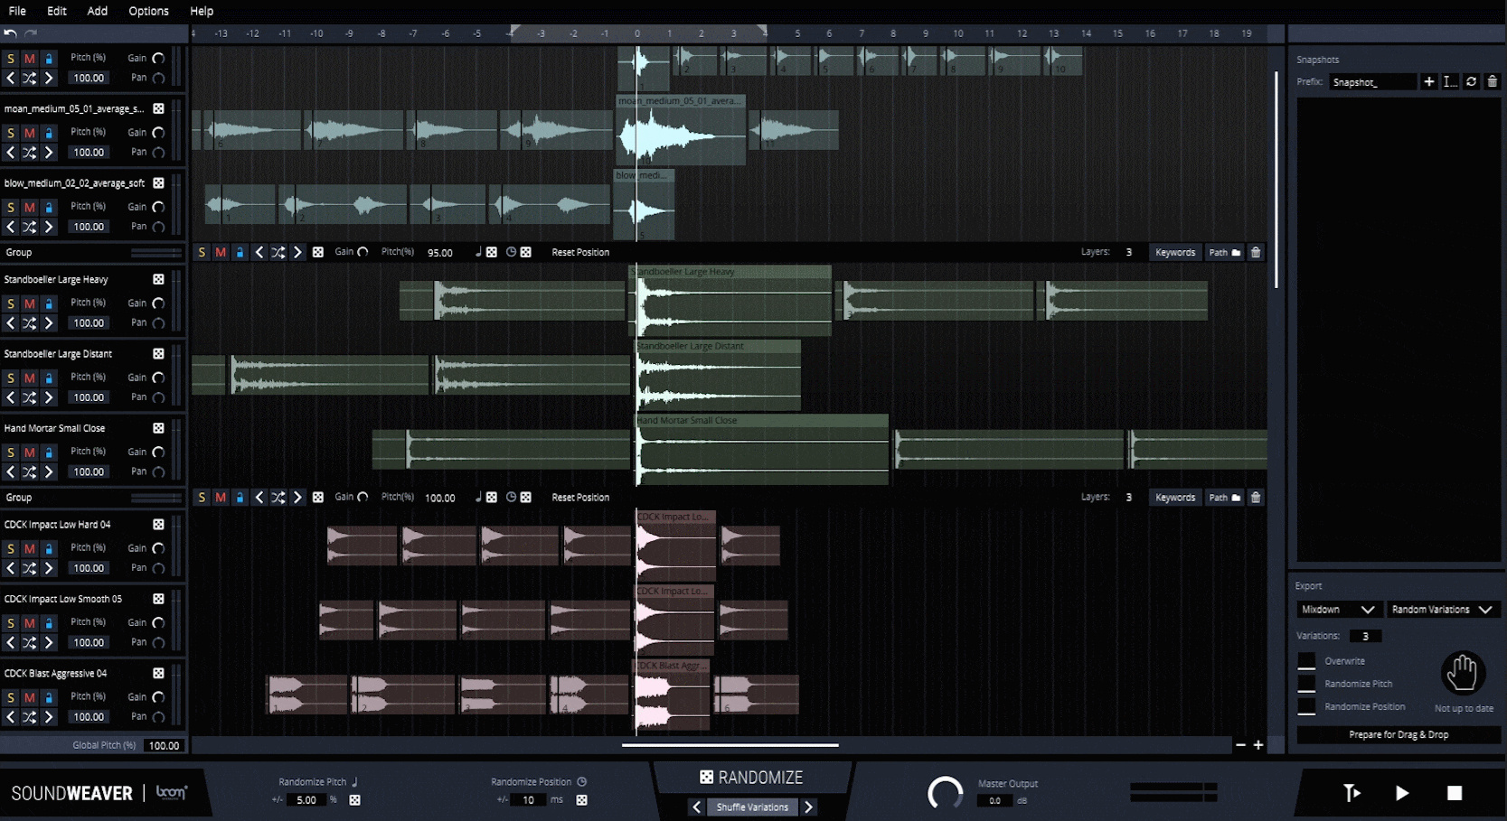Refresh snapshots with the reload icon
The image size is (1507, 821).
point(1471,81)
